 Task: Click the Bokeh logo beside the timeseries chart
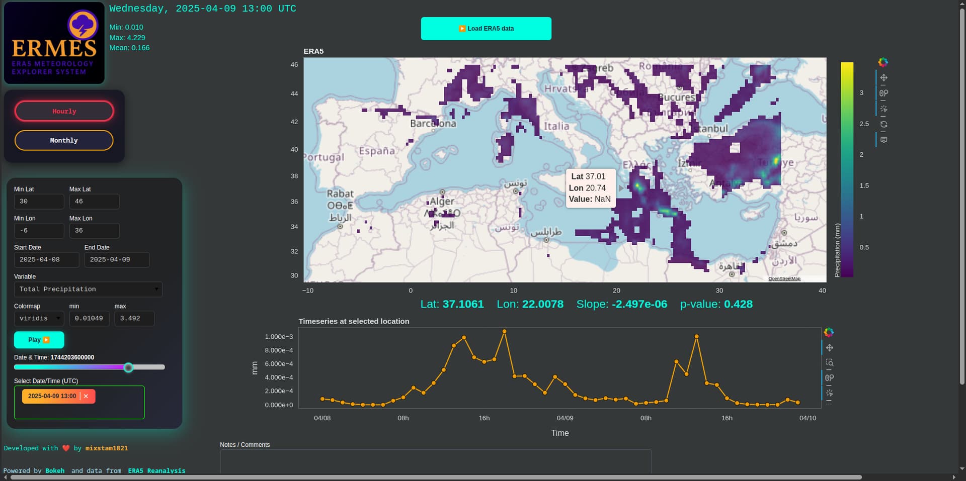click(x=829, y=332)
